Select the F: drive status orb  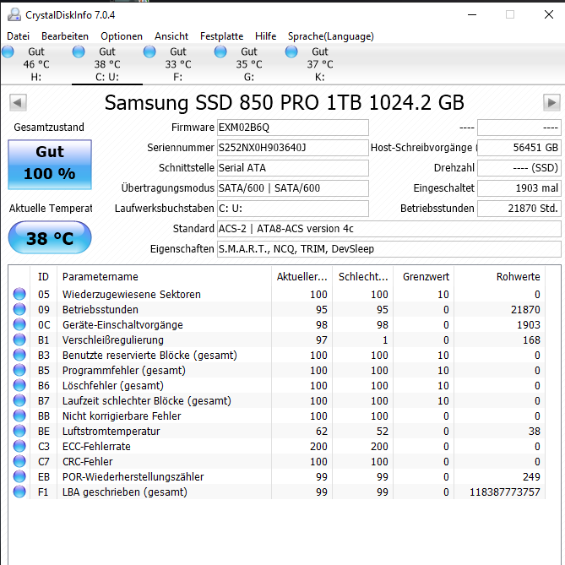pyautogui.click(x=149, y=52)
